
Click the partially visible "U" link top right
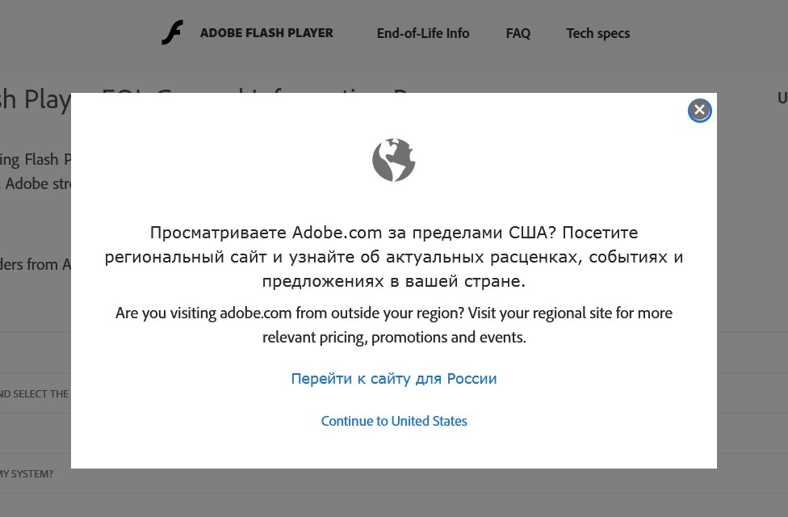782,98
